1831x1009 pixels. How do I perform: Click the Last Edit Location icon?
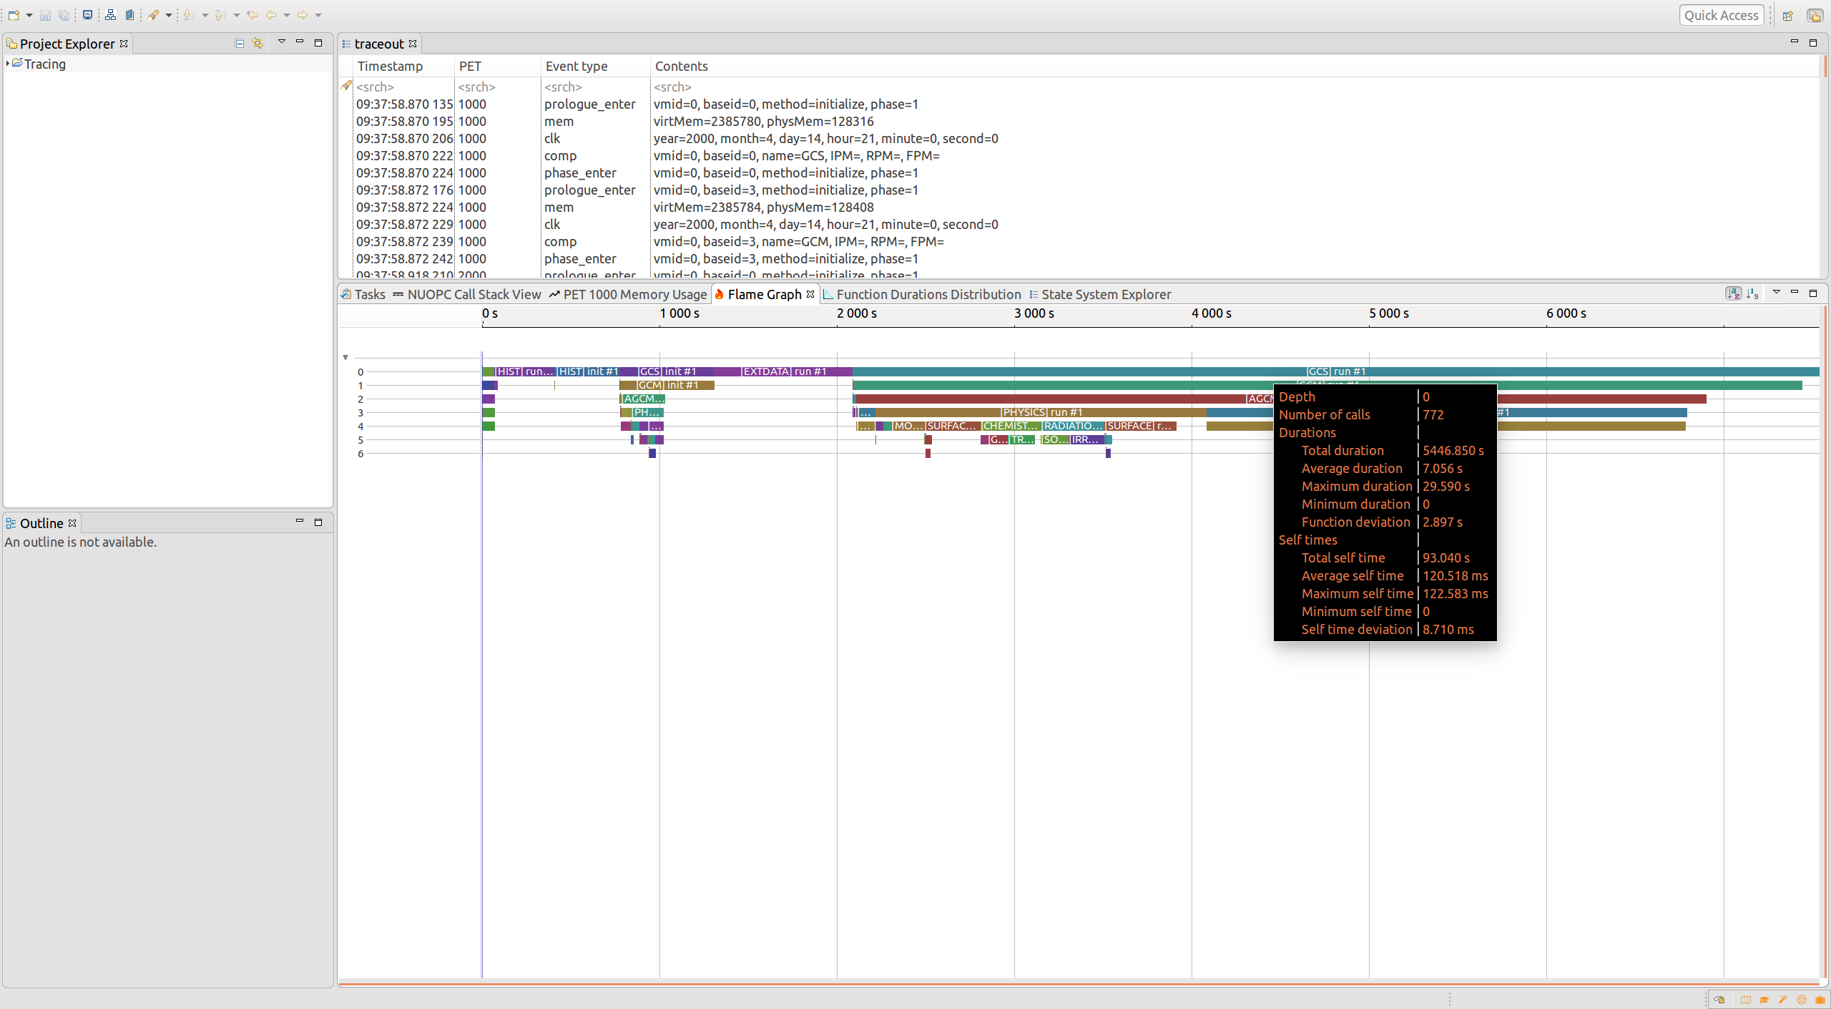coord(252,15)
